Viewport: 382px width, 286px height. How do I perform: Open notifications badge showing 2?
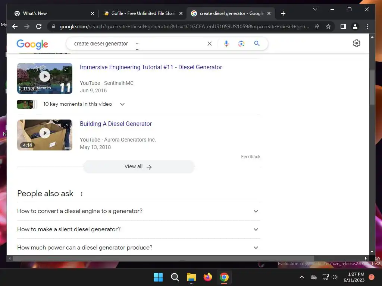372,277
